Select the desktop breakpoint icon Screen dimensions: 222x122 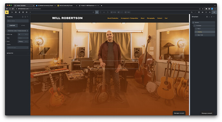coord(97,12)
